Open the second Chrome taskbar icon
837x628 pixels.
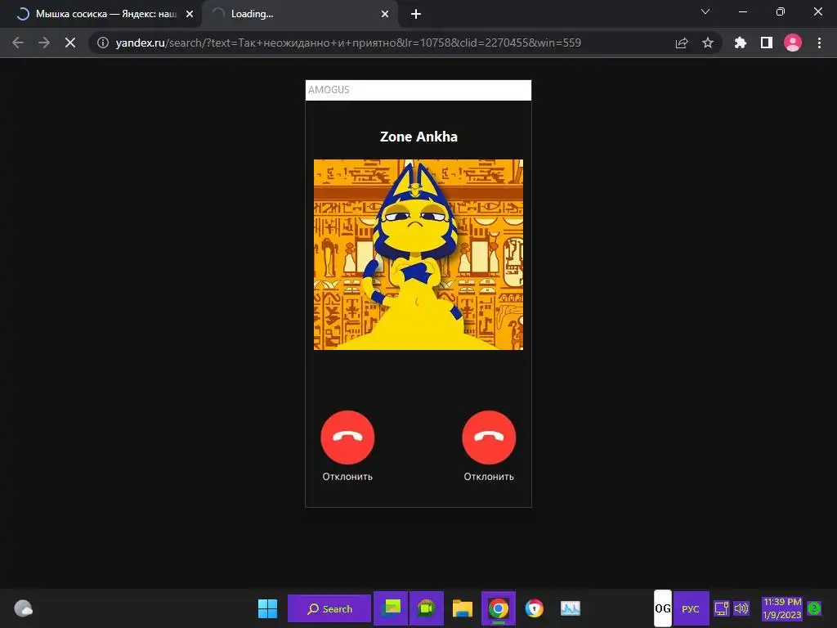535,608
